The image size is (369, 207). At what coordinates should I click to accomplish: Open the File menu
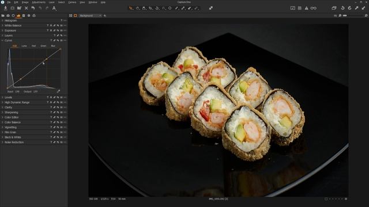click(x=9, y=2)
